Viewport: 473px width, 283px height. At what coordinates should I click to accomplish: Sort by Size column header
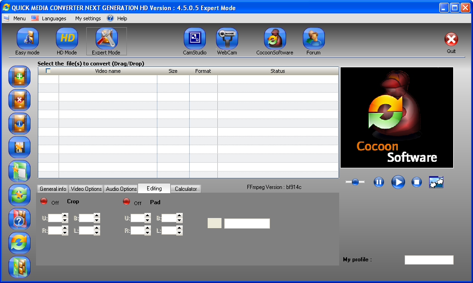click(173, 71)
